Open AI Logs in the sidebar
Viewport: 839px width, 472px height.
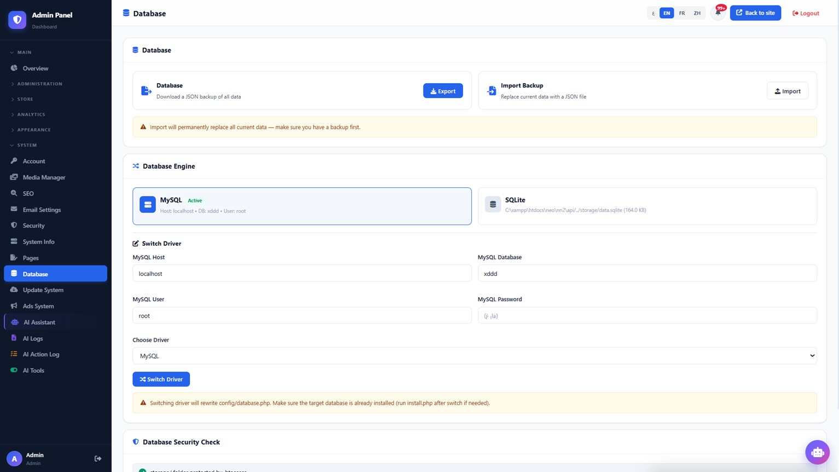[x=55, y=338]
